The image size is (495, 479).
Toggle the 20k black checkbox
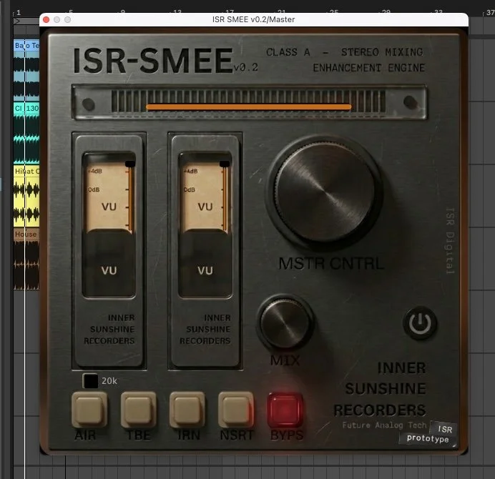(90, 381)
